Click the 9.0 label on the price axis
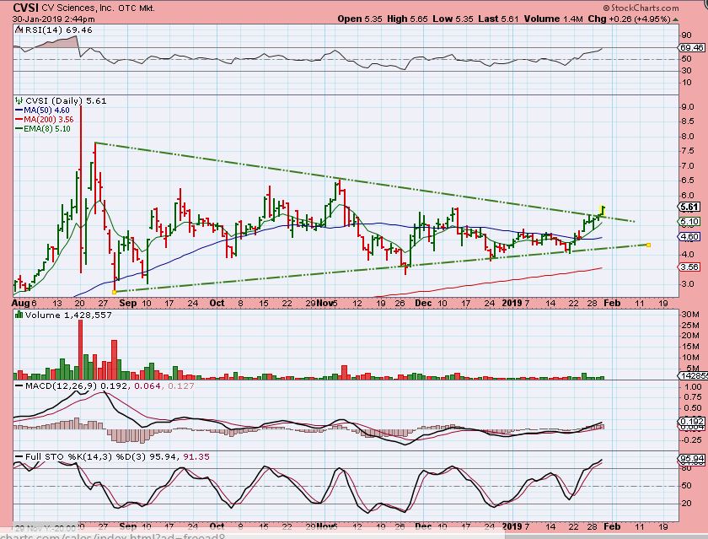 [688, 107]
